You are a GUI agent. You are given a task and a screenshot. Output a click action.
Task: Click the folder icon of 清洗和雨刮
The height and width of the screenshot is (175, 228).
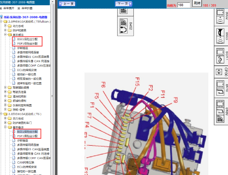click(x=10, y=96)
